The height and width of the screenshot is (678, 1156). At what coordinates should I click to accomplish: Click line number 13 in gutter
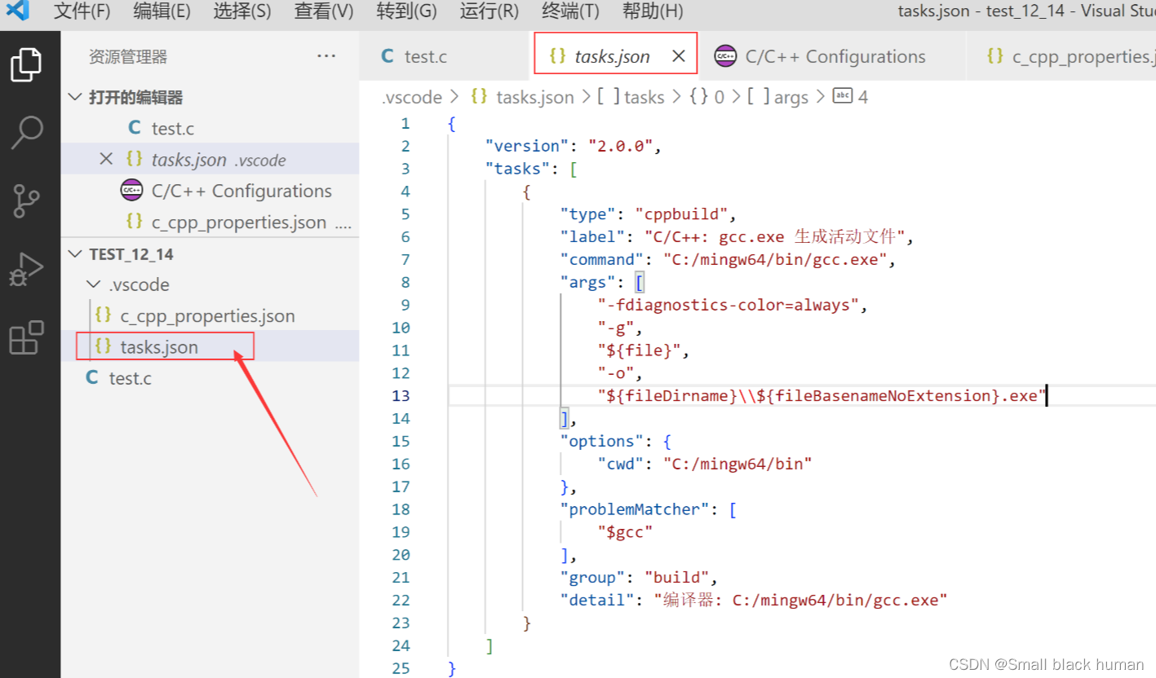tap(401, 396)
